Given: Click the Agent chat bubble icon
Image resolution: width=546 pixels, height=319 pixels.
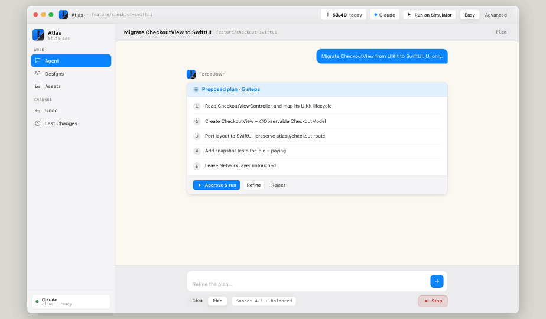Looking at the screenshot, I should coord(38,61).
